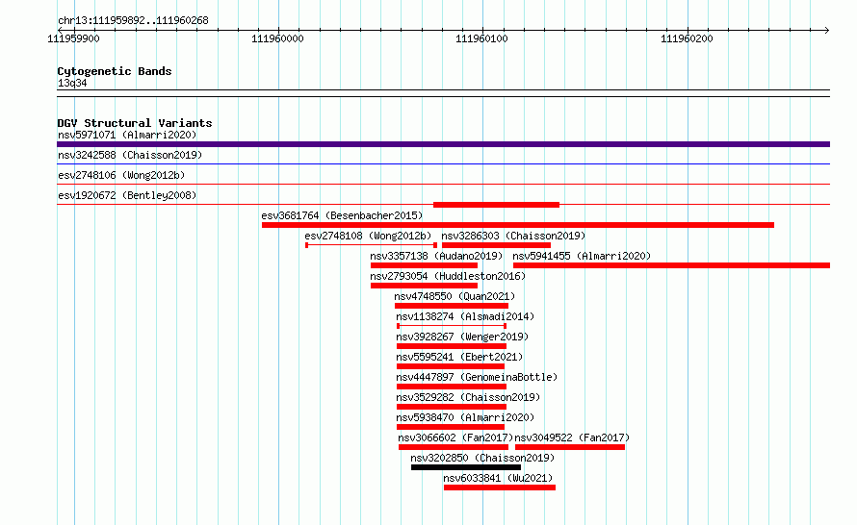Open the nsv1138274 (Alsmadi2014) label
Screen dimensions: 857x525
465,316
